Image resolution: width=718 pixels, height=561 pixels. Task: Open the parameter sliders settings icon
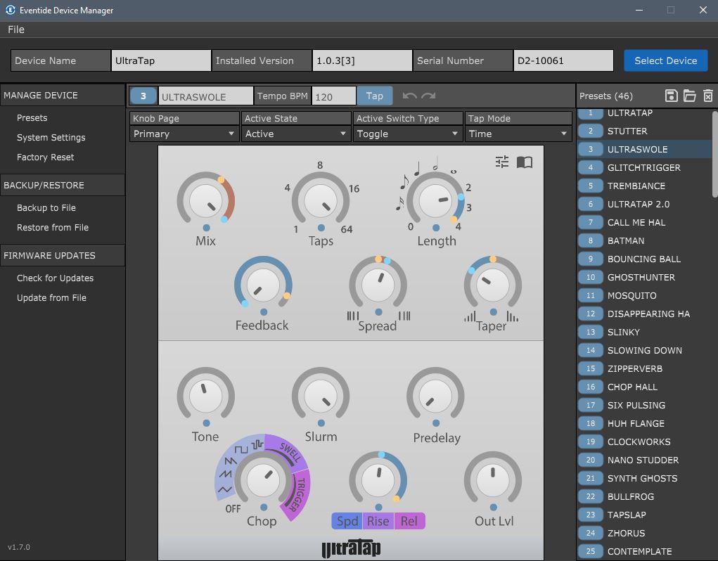pyautogui.click(x=502, y=162)
